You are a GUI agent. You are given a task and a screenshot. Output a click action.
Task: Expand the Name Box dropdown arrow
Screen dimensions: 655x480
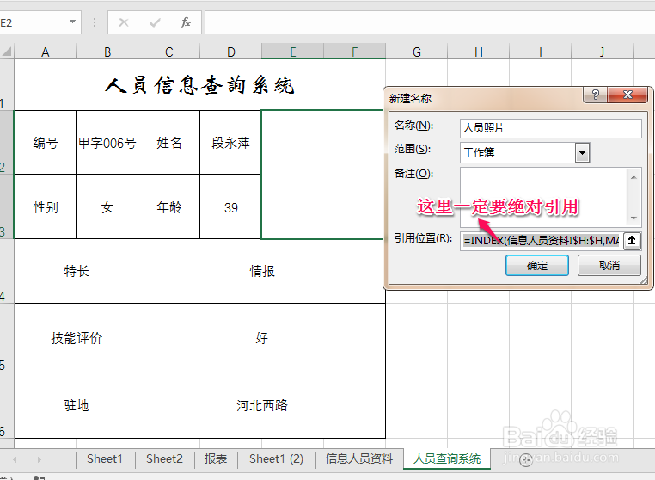point(73,22)
